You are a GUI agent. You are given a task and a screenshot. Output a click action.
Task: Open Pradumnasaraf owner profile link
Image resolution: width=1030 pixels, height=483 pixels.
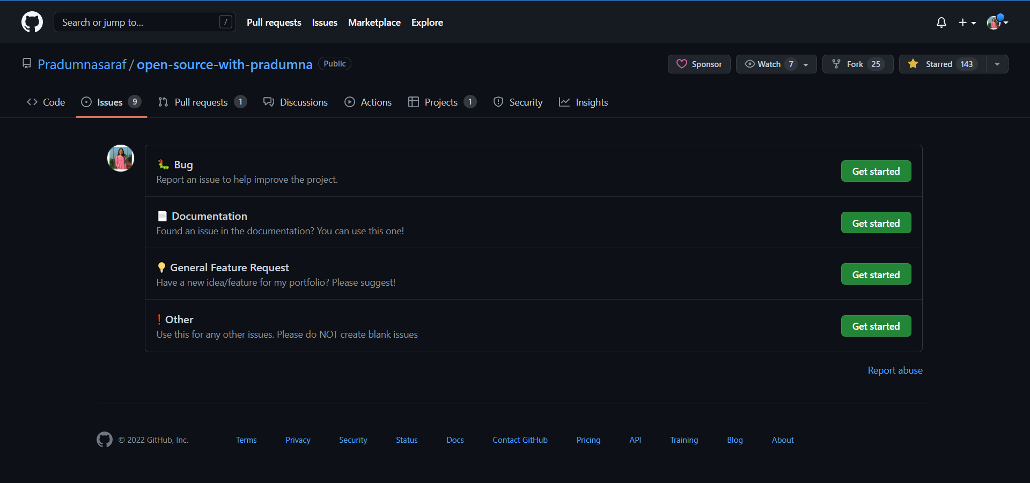(82, 64)
